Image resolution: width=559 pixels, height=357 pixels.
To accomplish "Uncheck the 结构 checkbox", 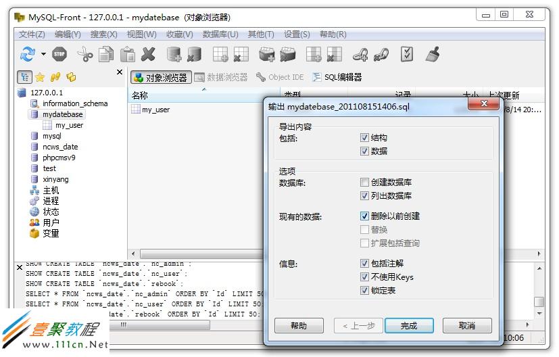I will tap(364, 138).
